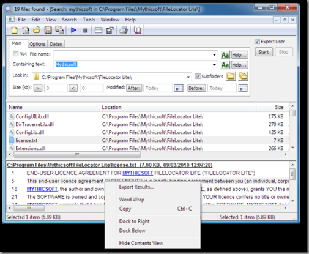Stop search with the square toolbar icon
The image size is (309, 254).
(x=85, y=31)
